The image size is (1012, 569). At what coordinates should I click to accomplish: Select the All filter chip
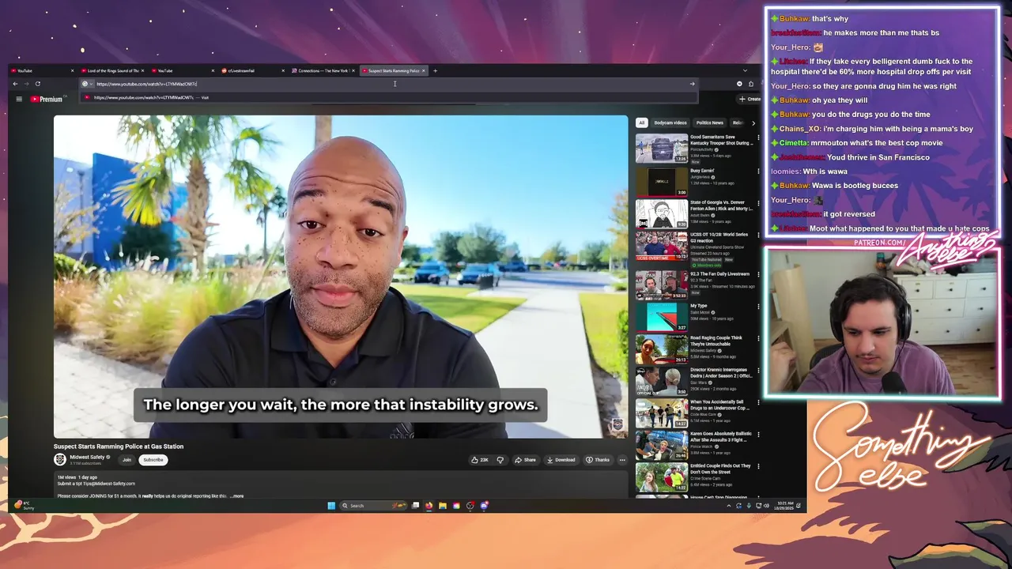pyautogui.click(x=642, y=122)
